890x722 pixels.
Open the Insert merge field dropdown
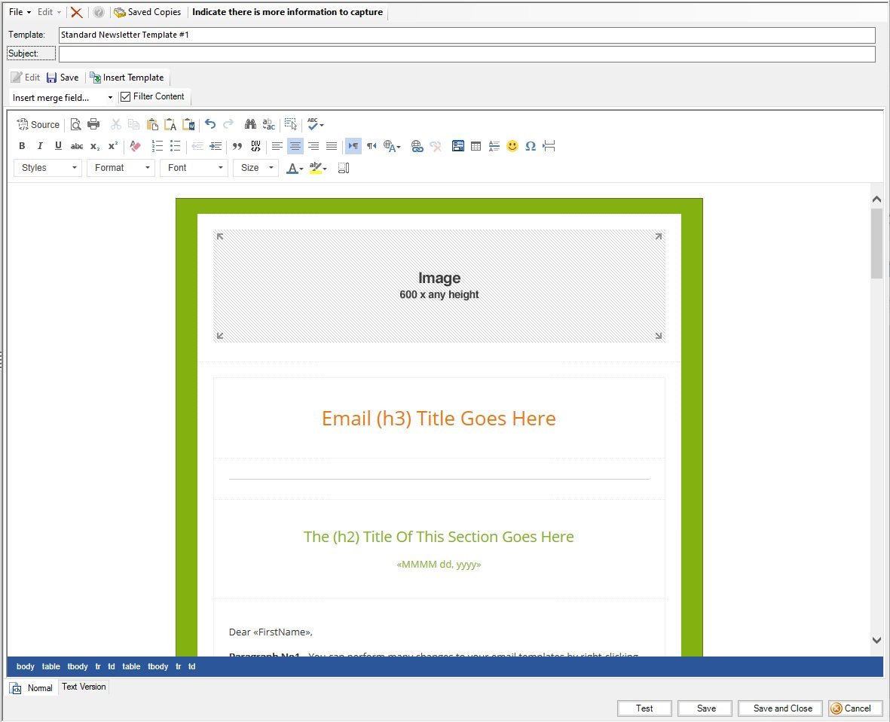[x=63, y=98]
